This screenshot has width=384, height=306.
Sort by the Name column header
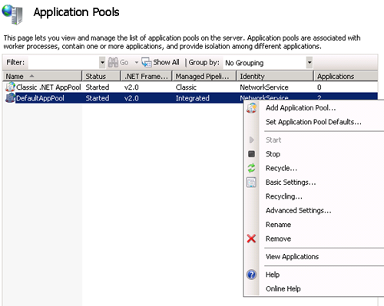42,76
